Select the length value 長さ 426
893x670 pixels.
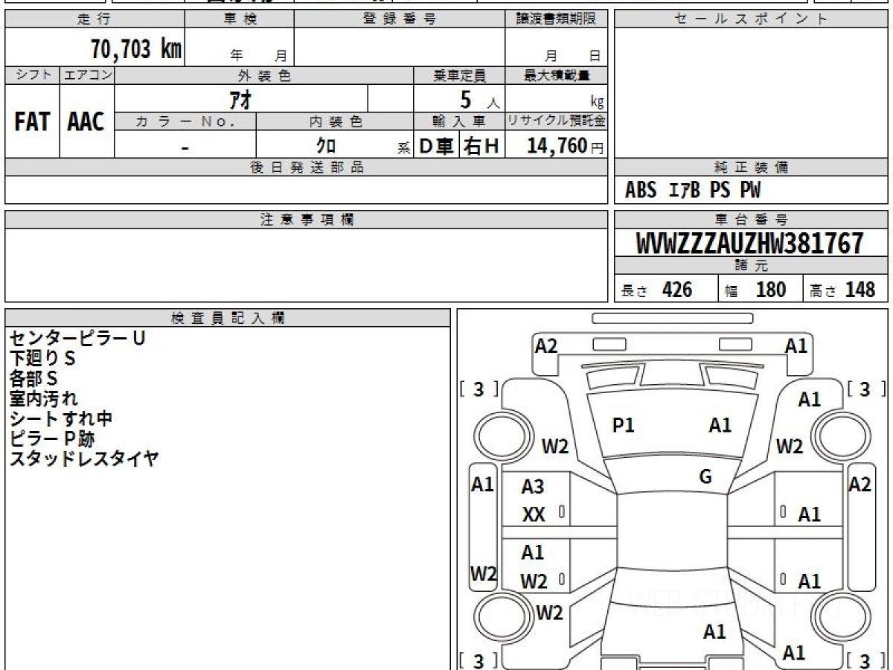point(657,290)
